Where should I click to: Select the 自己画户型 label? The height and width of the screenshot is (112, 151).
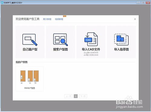coord(30,50)
